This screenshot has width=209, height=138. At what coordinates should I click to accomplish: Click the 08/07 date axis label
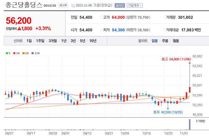click(x=9, y=133)
